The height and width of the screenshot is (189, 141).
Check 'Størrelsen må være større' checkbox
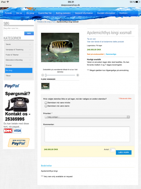tap(46, 106)
